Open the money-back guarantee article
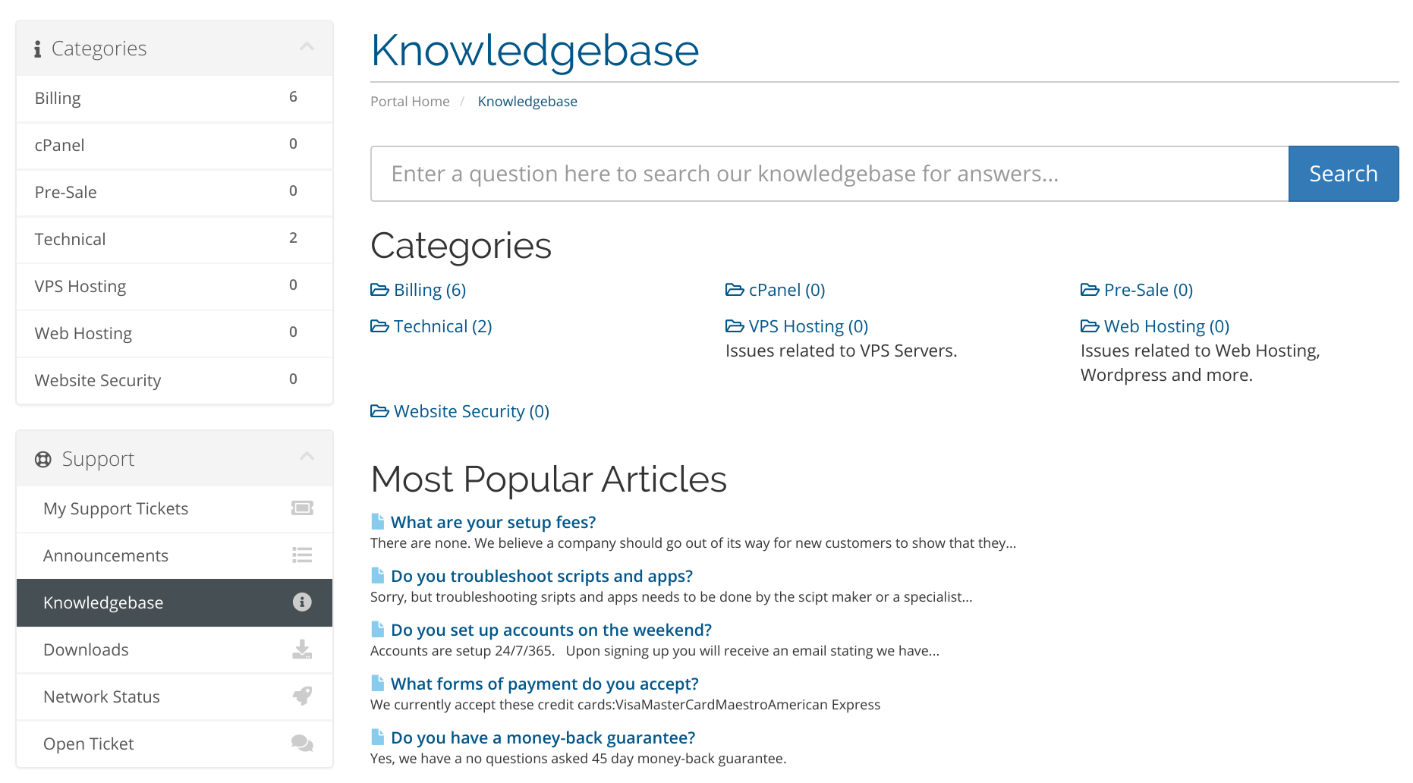The image size is (1413, 783). click(x=543, y=737)
